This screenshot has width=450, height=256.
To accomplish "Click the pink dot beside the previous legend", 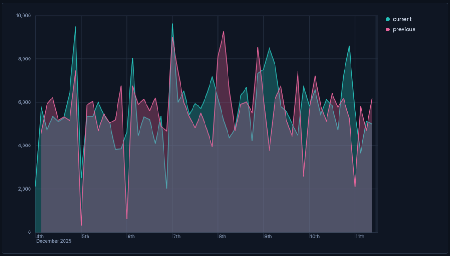I will pos(388,29).
